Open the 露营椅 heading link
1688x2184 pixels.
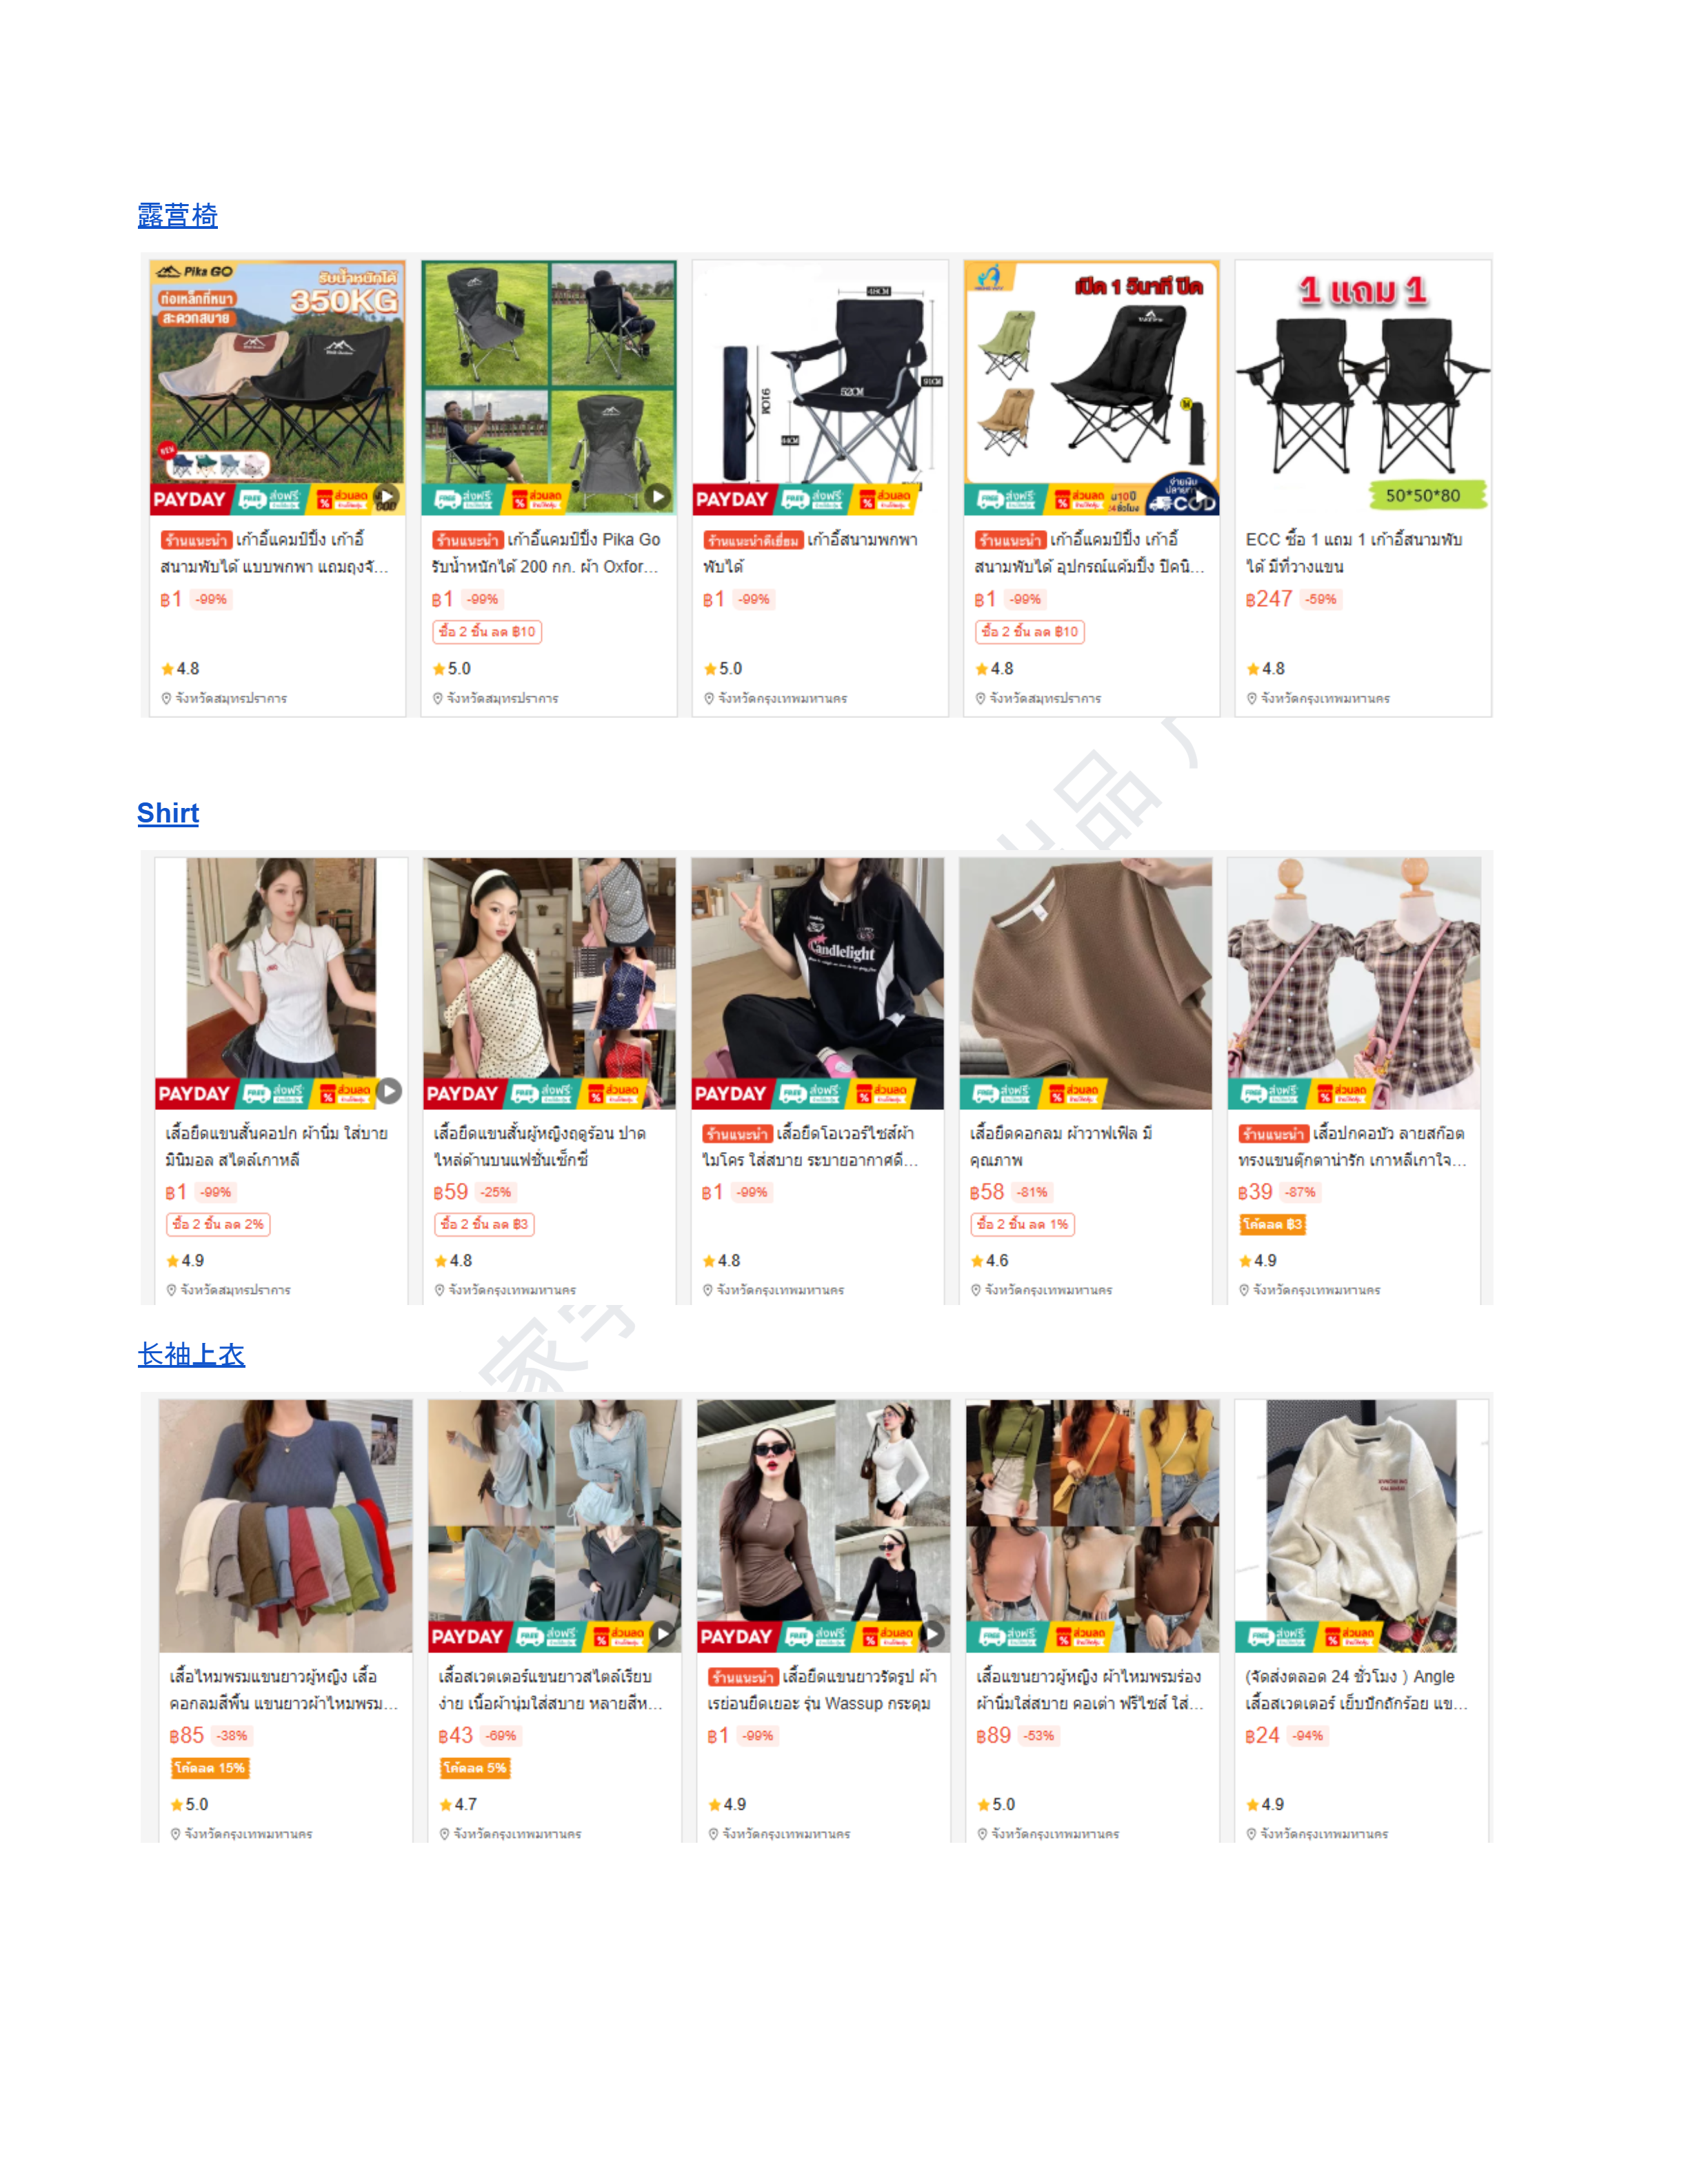[177, 215]
